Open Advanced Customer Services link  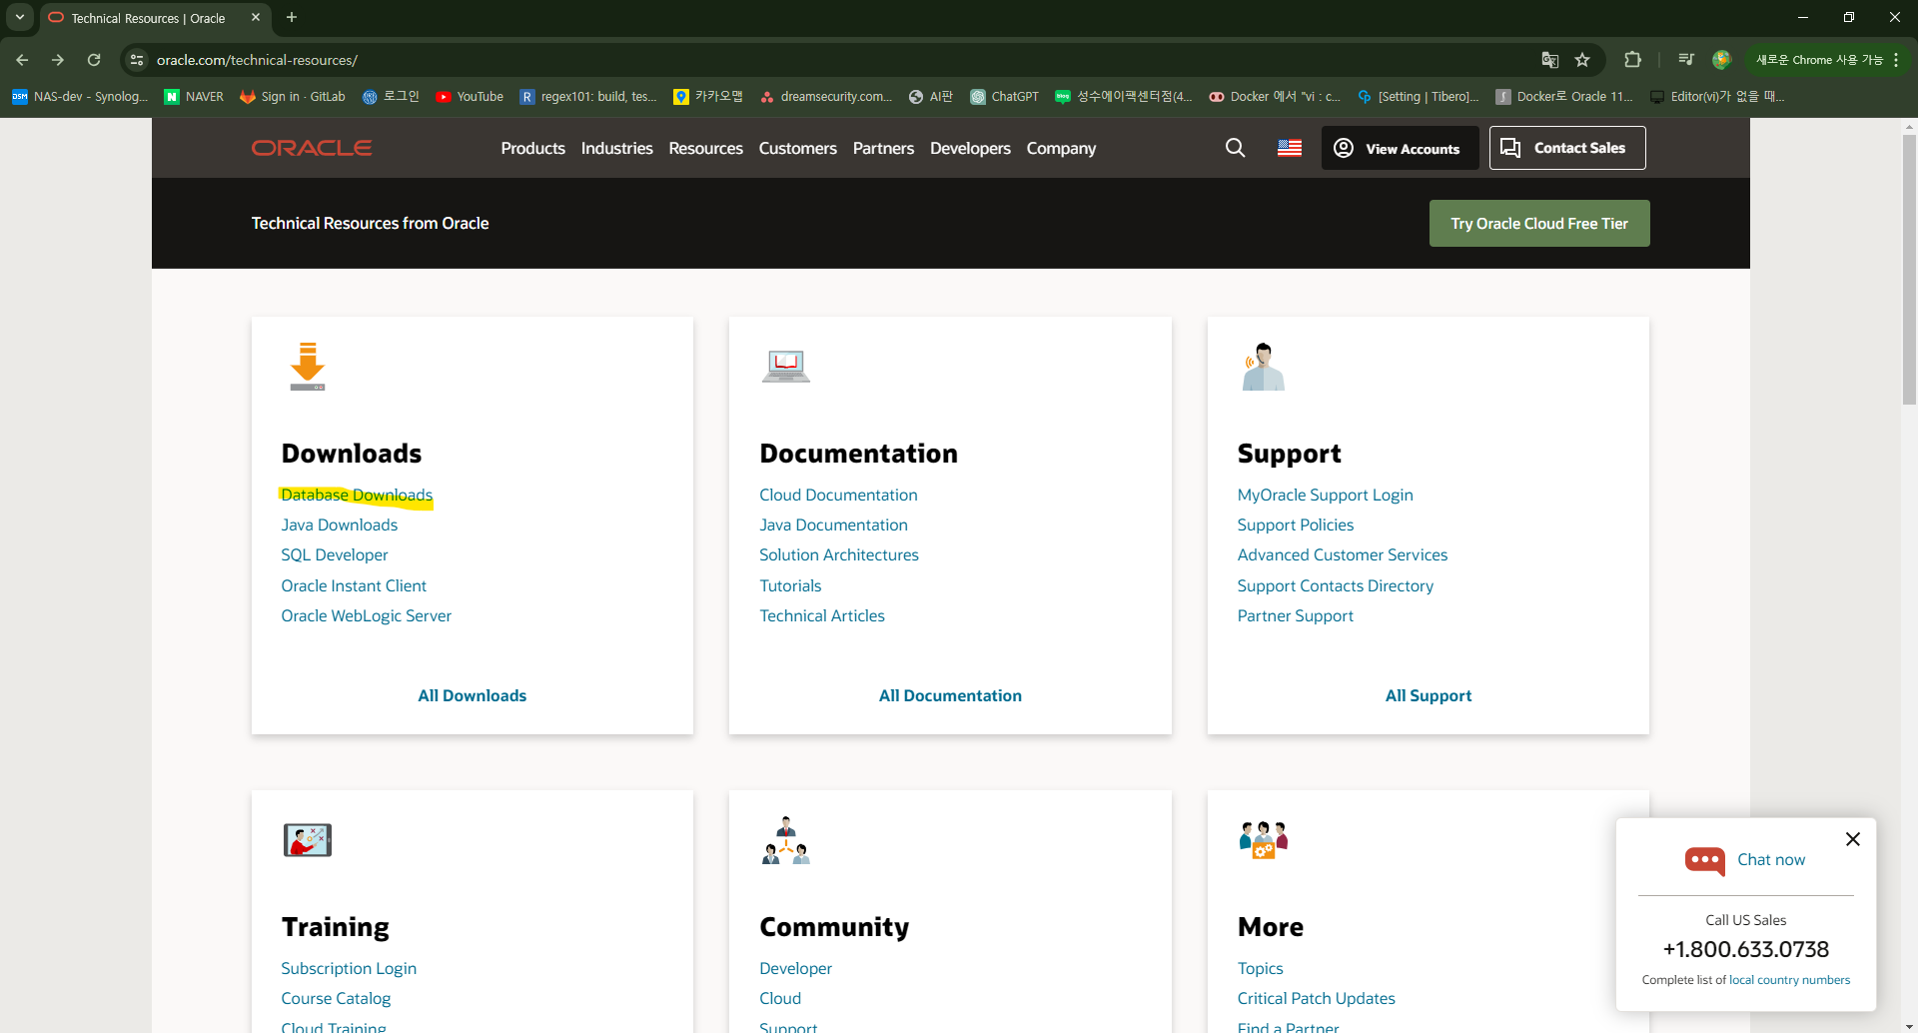coord(1342,554)
